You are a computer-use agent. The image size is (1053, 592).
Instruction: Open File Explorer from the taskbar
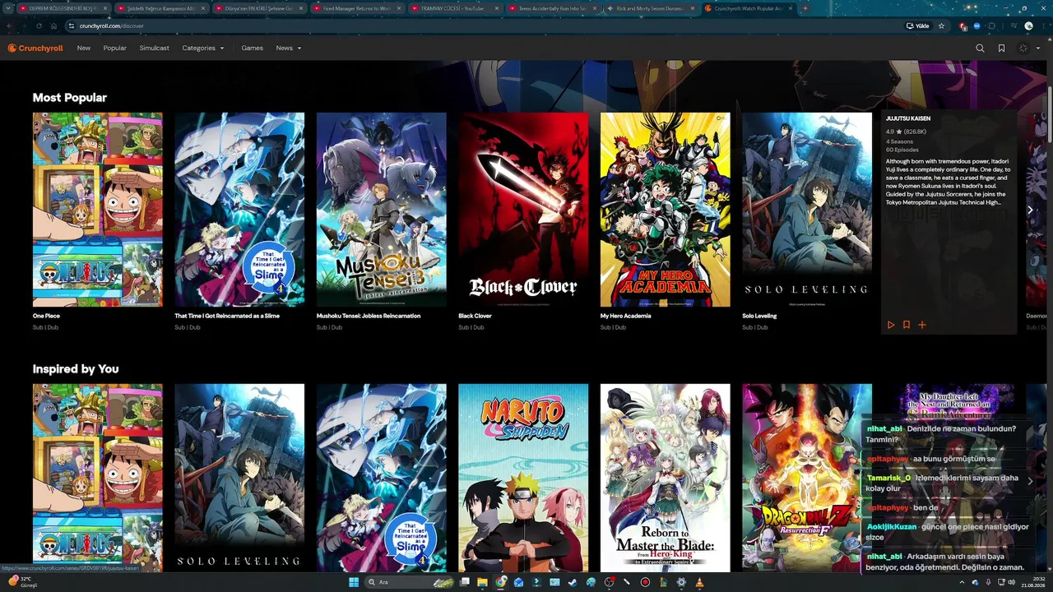pos(482,582)
